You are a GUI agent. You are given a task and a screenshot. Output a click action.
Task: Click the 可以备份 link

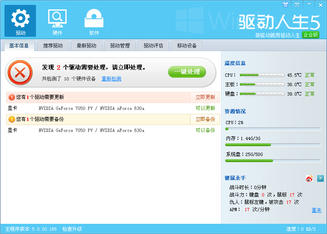click(205, 130)
